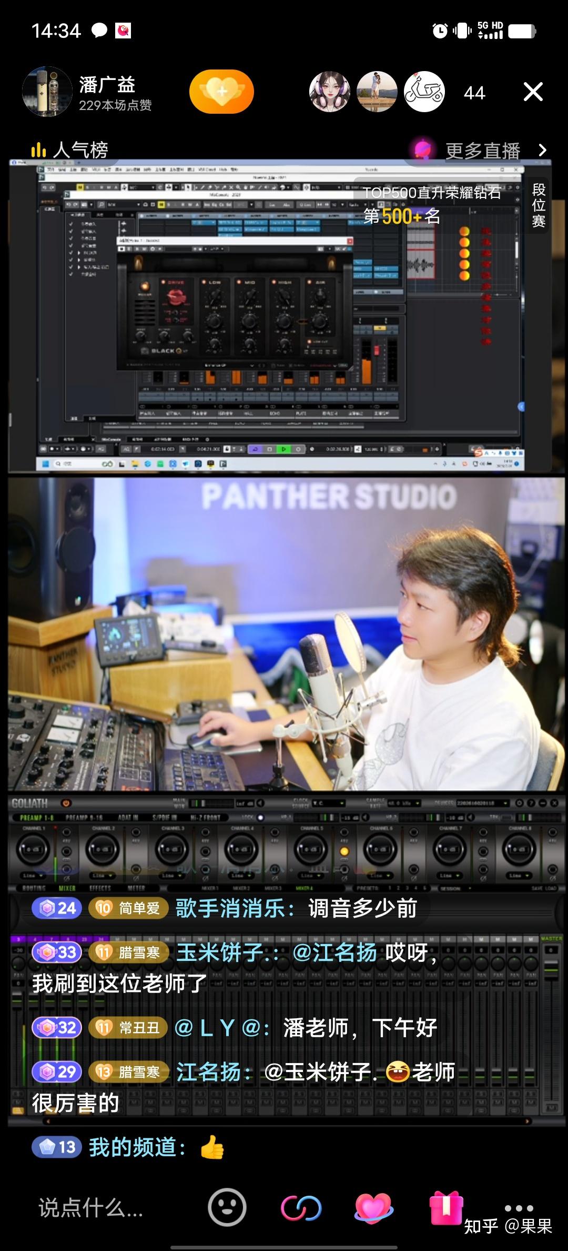Toggle the AIR band LED on Black plugin
Image resolution: width=568 pixels, height=1251 pixels.
click(x=309, y=283)
